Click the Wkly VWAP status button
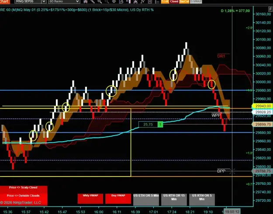This screenshot has height=214, width=273. [90, 199]
